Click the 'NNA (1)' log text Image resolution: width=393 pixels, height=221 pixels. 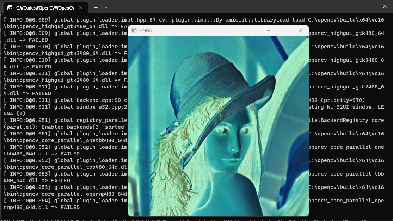(14, 113)
